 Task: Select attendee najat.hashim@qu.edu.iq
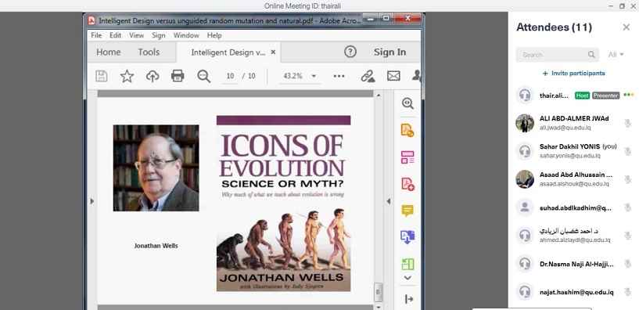click(573, 292)
